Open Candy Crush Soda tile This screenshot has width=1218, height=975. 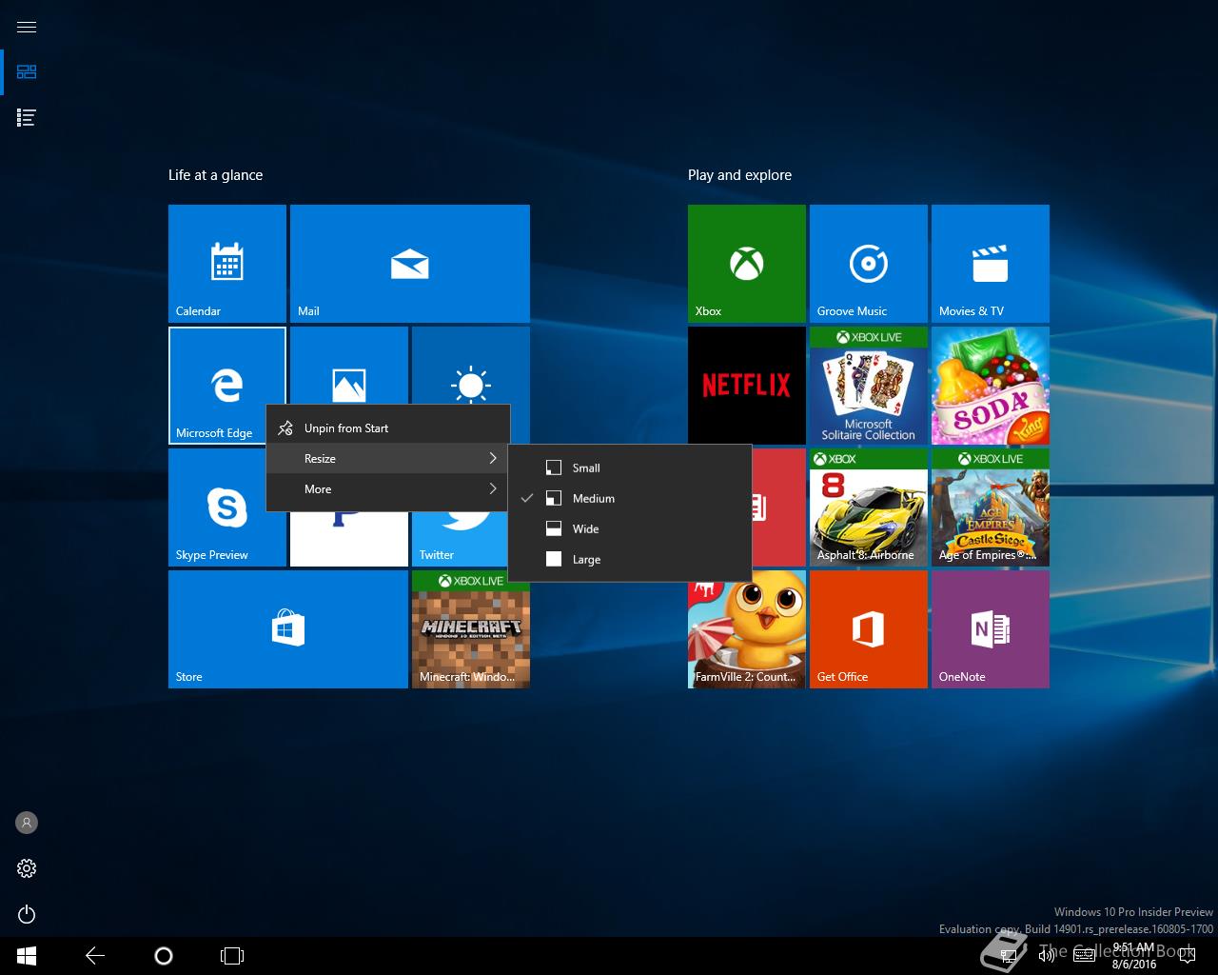coord(991,386)
